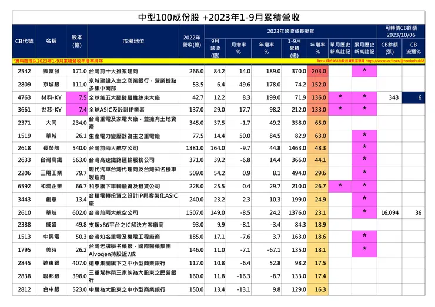Click the yellow note about 年增率排序
Screen dimensions: 435x307
pyautogui.click(x=58, y=60)
